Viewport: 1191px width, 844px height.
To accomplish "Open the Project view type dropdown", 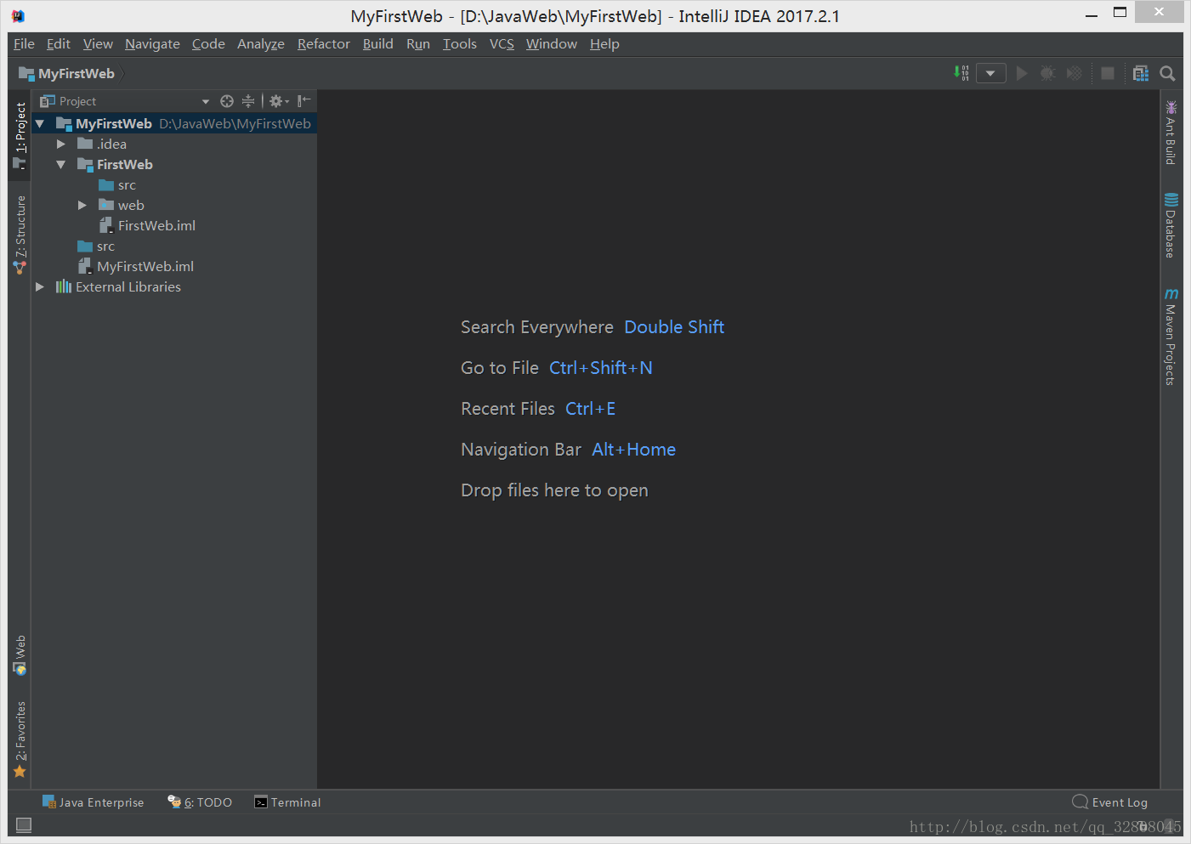I will [x=206, y=101].
